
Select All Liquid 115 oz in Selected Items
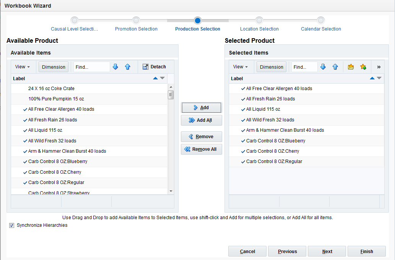(307, 109)
